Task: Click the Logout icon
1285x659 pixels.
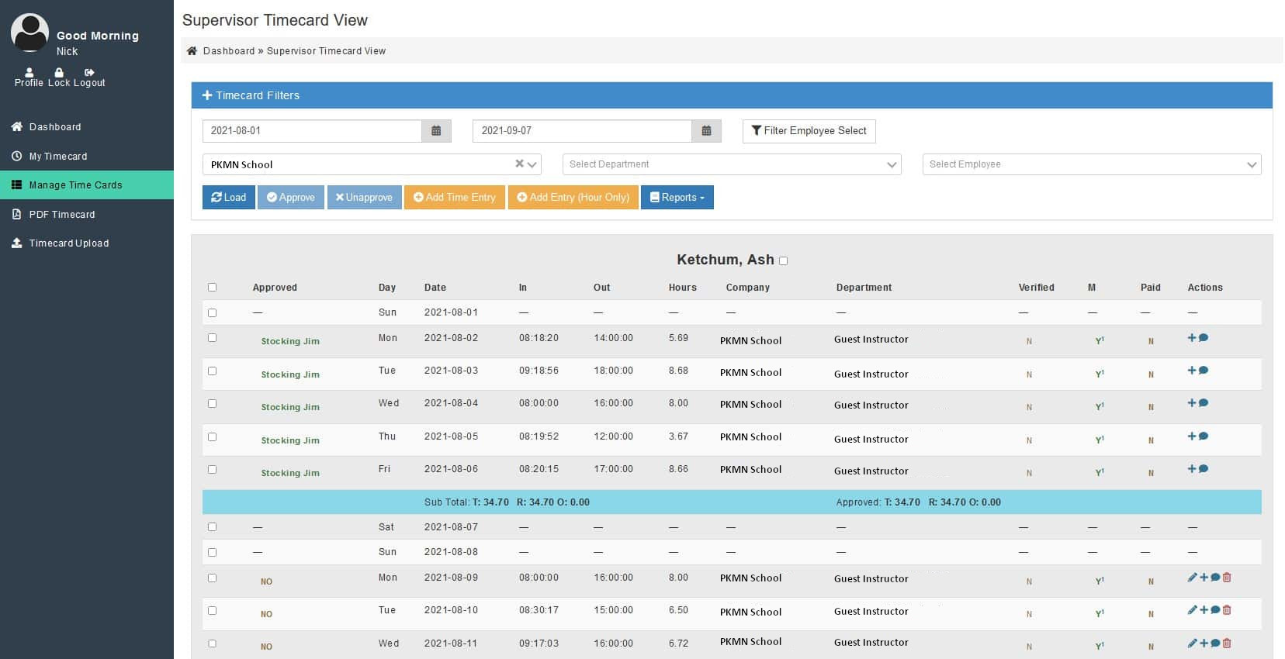Action: click(x=89, y=73)
